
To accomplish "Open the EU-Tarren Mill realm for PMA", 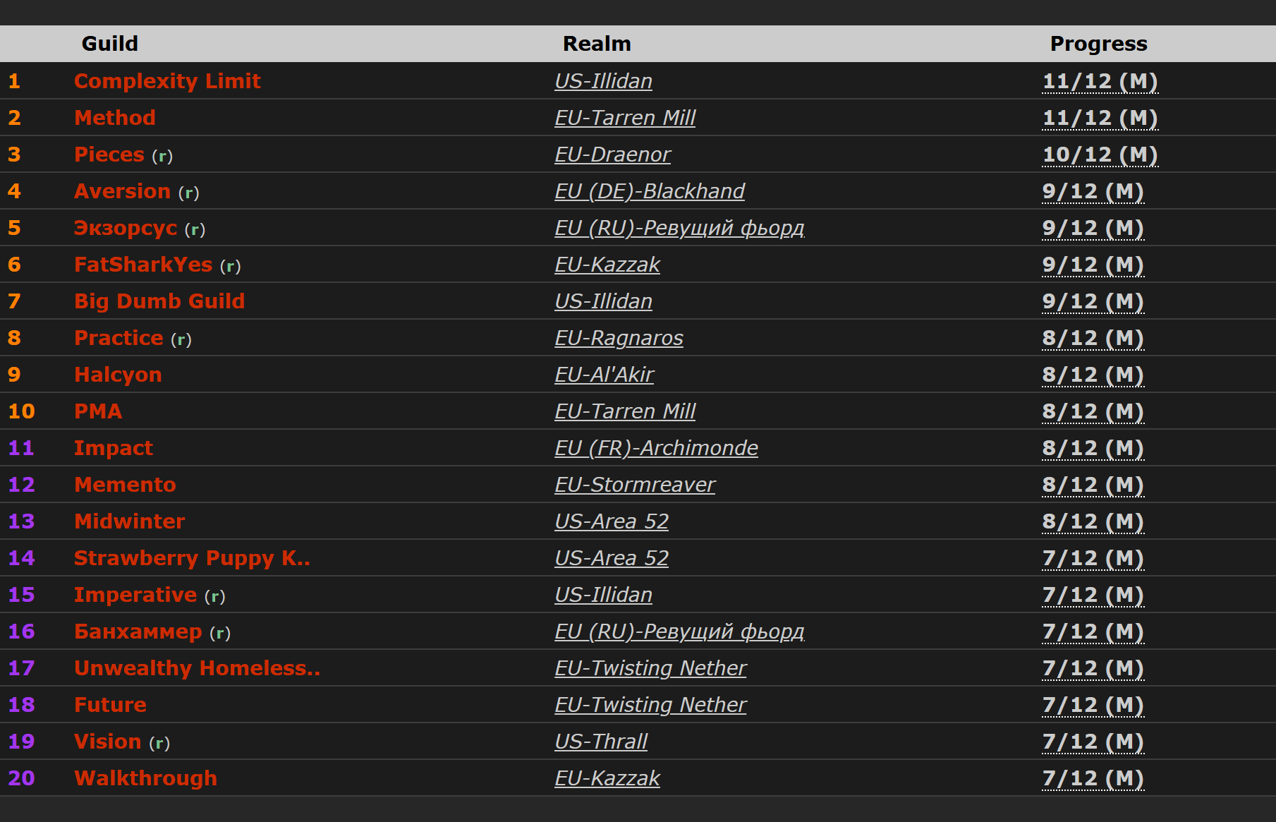I will 625,411.
